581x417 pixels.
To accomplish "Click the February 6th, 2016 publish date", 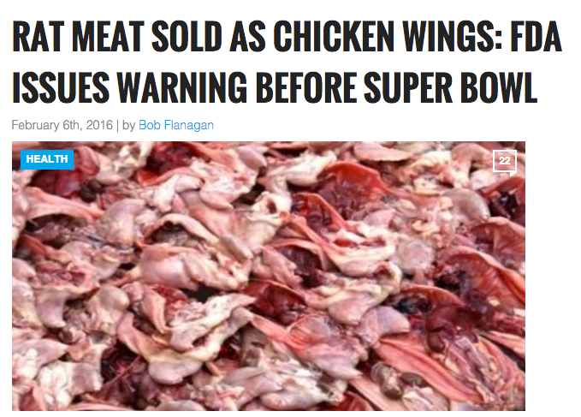I will pyautogui.click(x=62, y=125).
